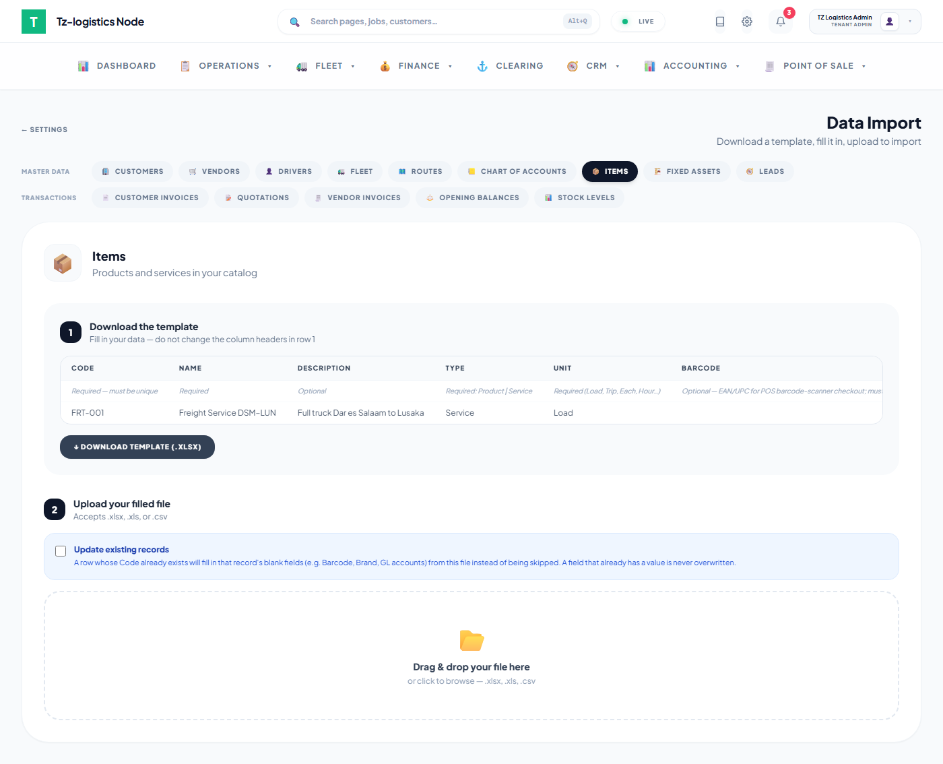The image size is (943, 764).
Task: Switch to the Vendors import tab
Action: pyautogui.click(x=214, y=172)
